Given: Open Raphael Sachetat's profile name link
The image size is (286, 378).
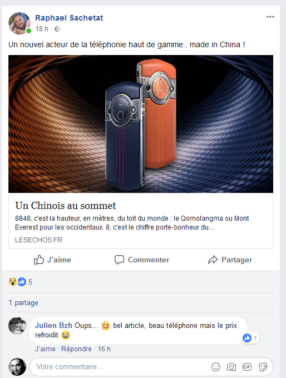Looking at the screenshot, I should pos(69,18).
